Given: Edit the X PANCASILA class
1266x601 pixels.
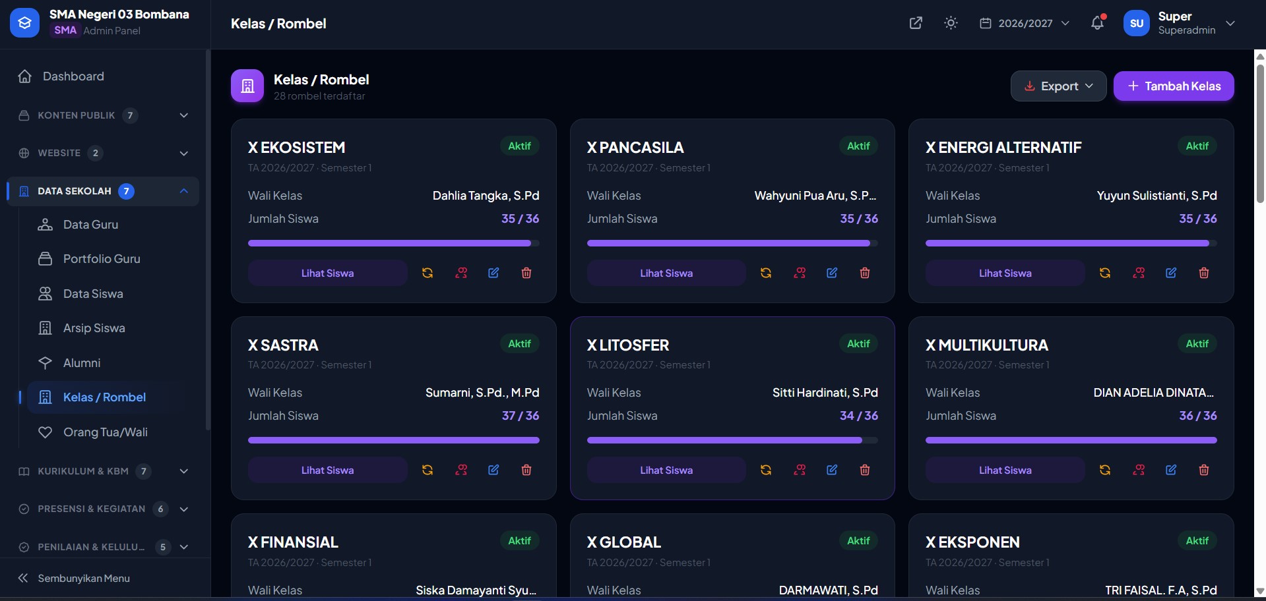Looking at the screenshot, I should click(832, 273).
